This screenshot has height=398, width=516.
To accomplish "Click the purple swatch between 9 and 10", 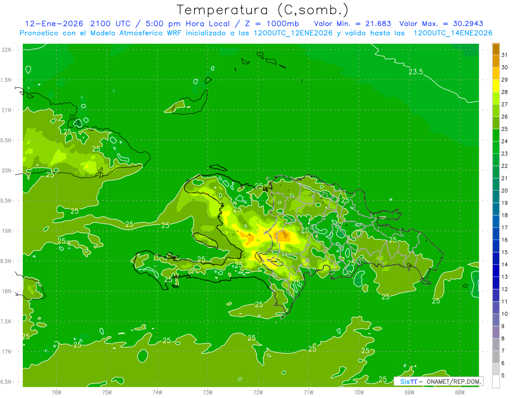I will (x=496, y=320).
